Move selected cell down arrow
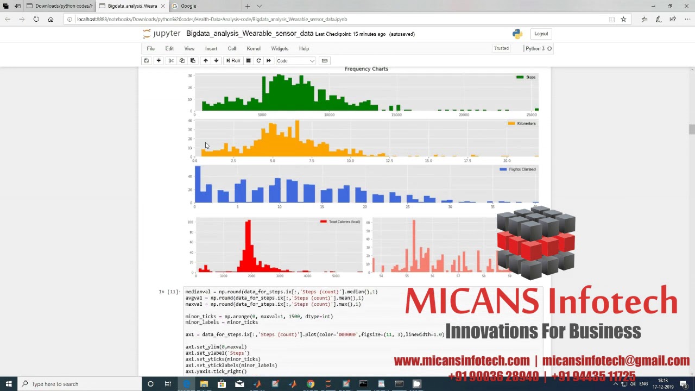The width and height of the screenshot is (695, 391). pos(216,61)
